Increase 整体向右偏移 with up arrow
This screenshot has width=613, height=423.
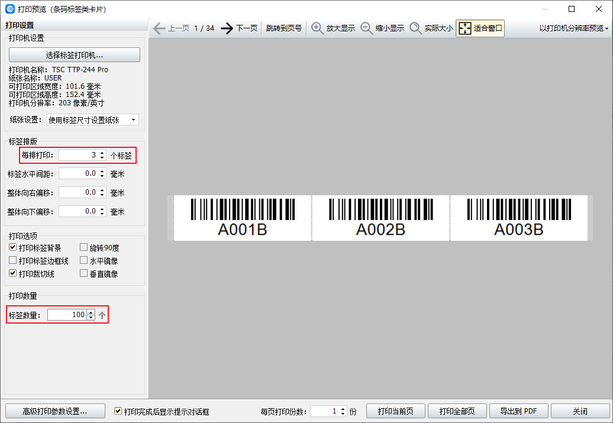tap(102, 189)
